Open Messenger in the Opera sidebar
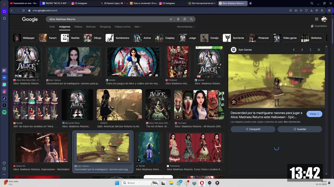Screen dimensions: 334x187 pyautogui.click(x=4, y=78)
